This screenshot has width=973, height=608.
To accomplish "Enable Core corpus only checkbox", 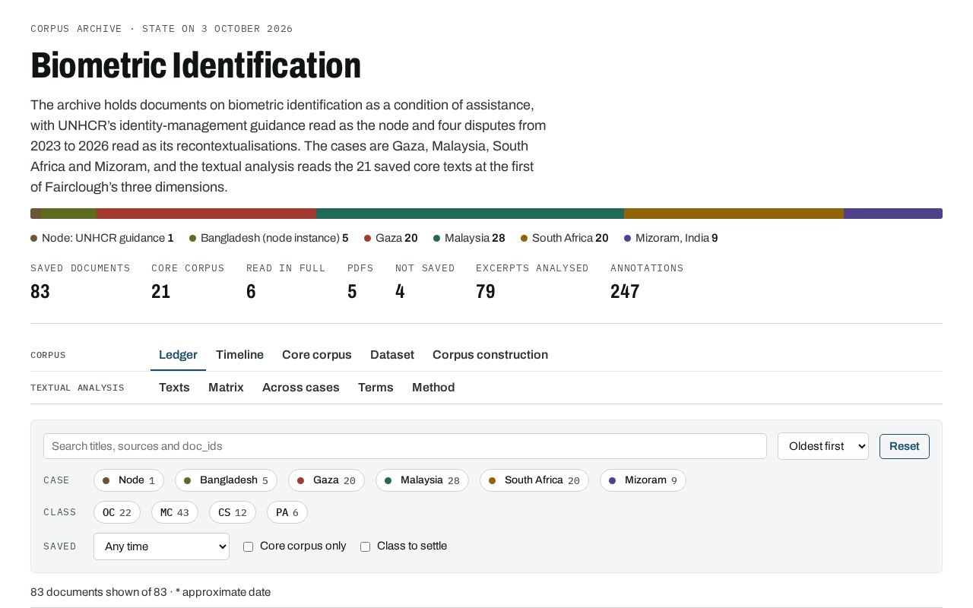I will tap(248, 546).
